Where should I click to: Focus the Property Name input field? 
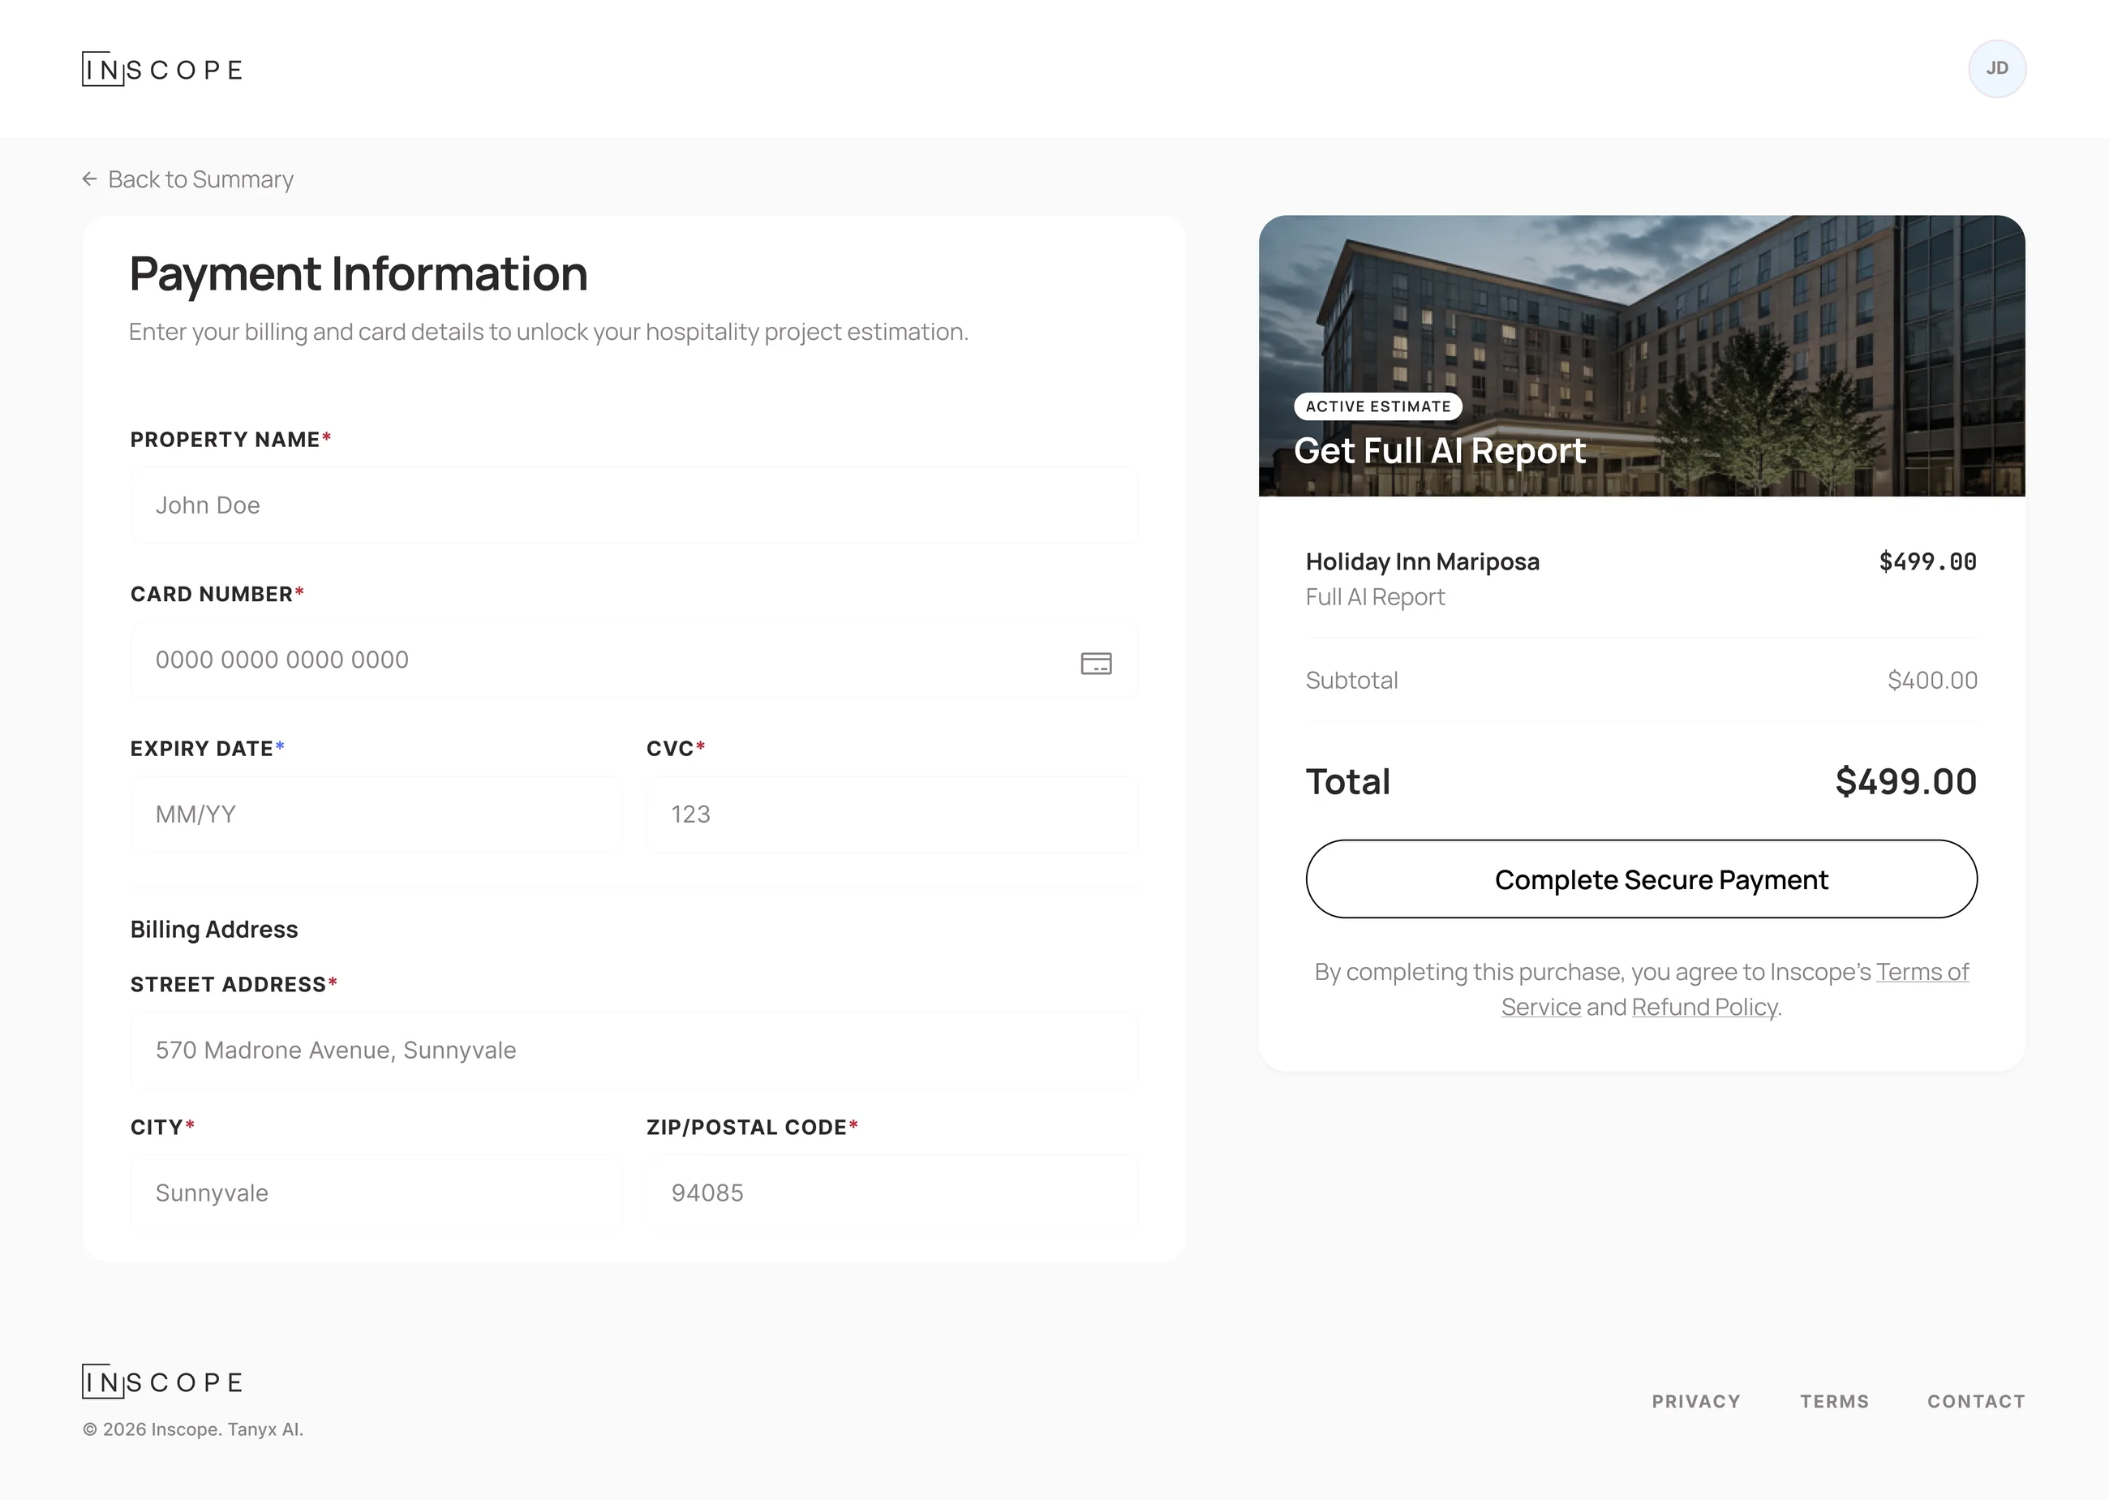click(634, 505)
